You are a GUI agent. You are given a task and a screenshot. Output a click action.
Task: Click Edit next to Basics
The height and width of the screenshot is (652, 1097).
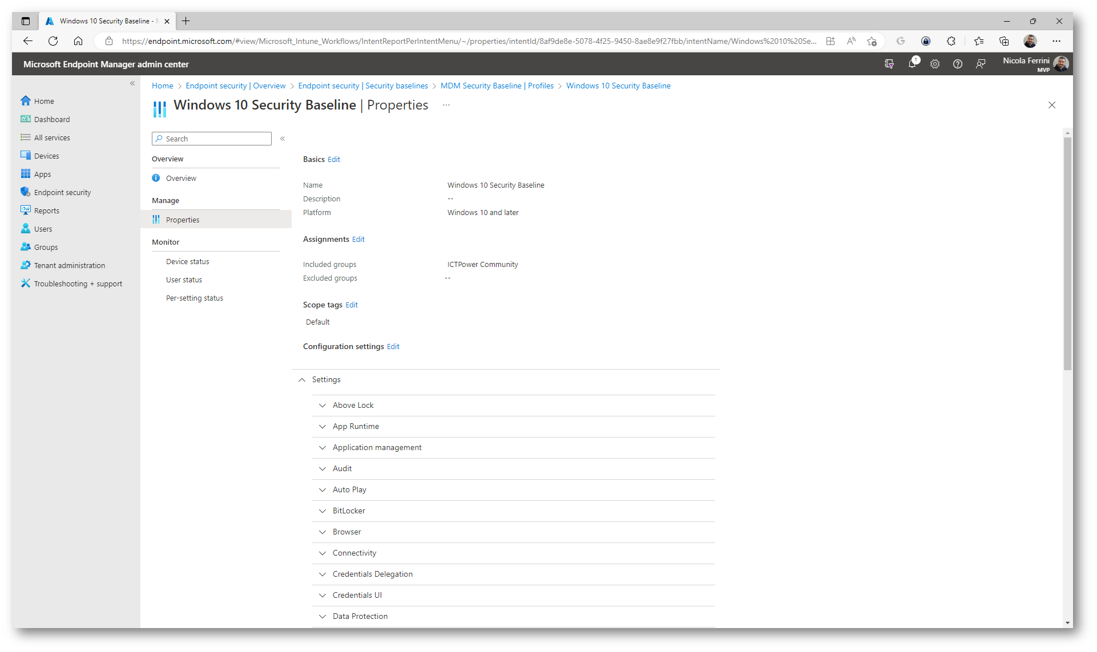[x=333, y=160]
